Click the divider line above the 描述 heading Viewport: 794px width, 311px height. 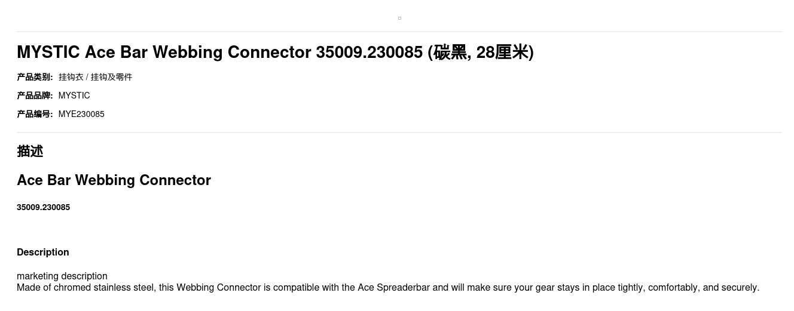point(399,133)
